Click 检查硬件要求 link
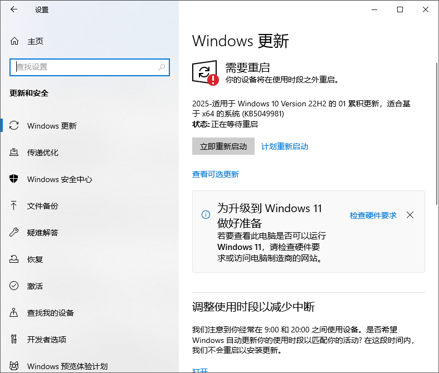 373,215
